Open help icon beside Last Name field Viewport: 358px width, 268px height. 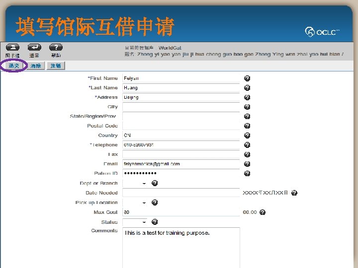(247, 88)
